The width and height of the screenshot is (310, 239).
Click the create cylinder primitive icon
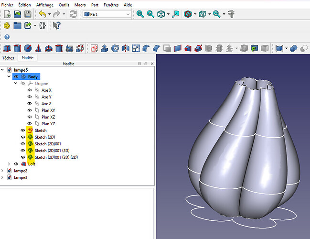coord(18,48)
